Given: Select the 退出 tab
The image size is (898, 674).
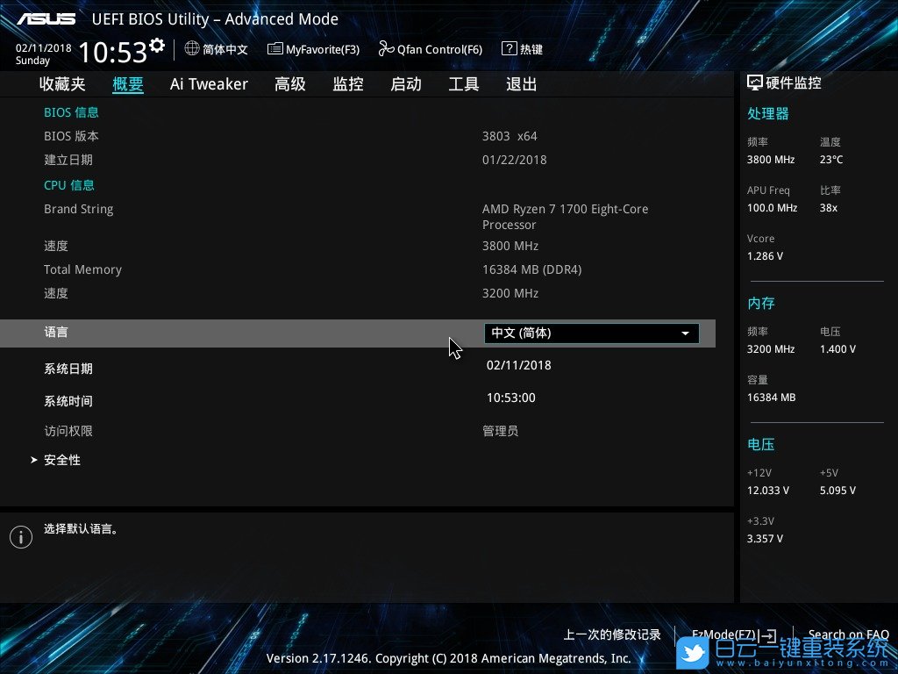Looking at the screenshot, I should pos(522,84).
